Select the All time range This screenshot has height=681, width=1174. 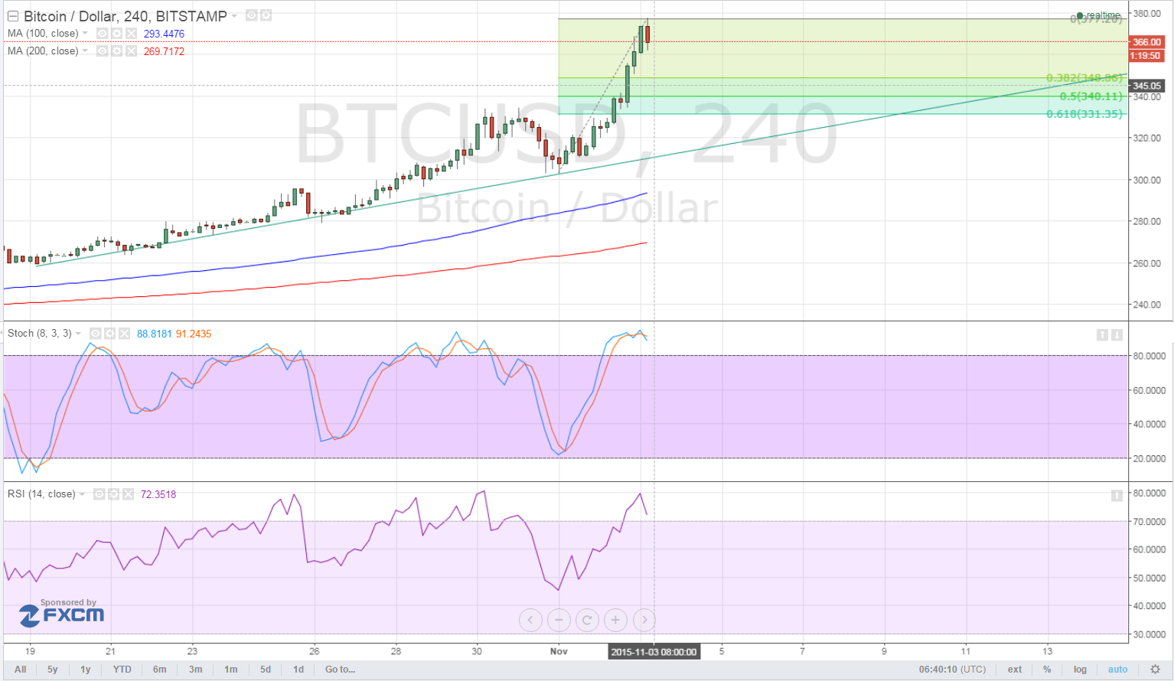pyautogui.click(x=21, y=670)
